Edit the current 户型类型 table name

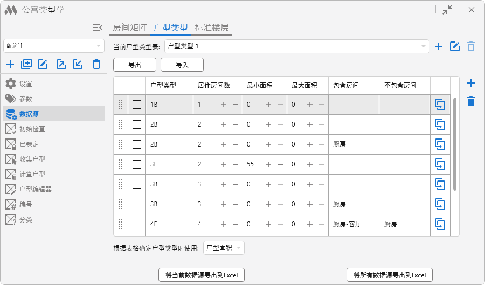click(455, 46)
